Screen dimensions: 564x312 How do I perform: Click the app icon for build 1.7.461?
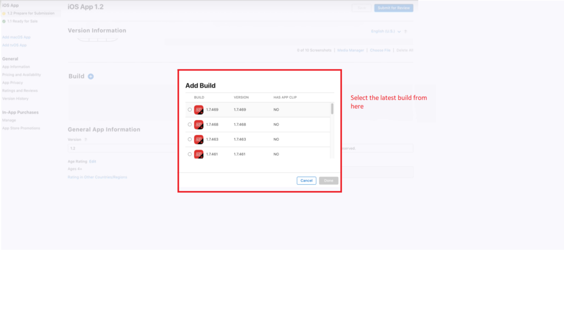pos(198,154)
